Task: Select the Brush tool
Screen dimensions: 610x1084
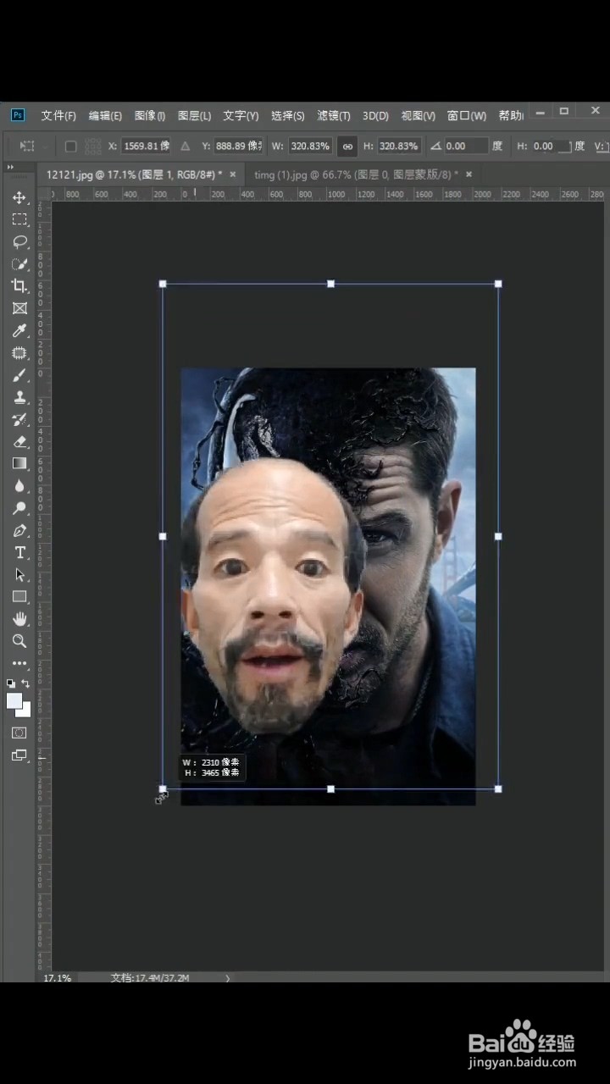Action: tap(19, 375)
